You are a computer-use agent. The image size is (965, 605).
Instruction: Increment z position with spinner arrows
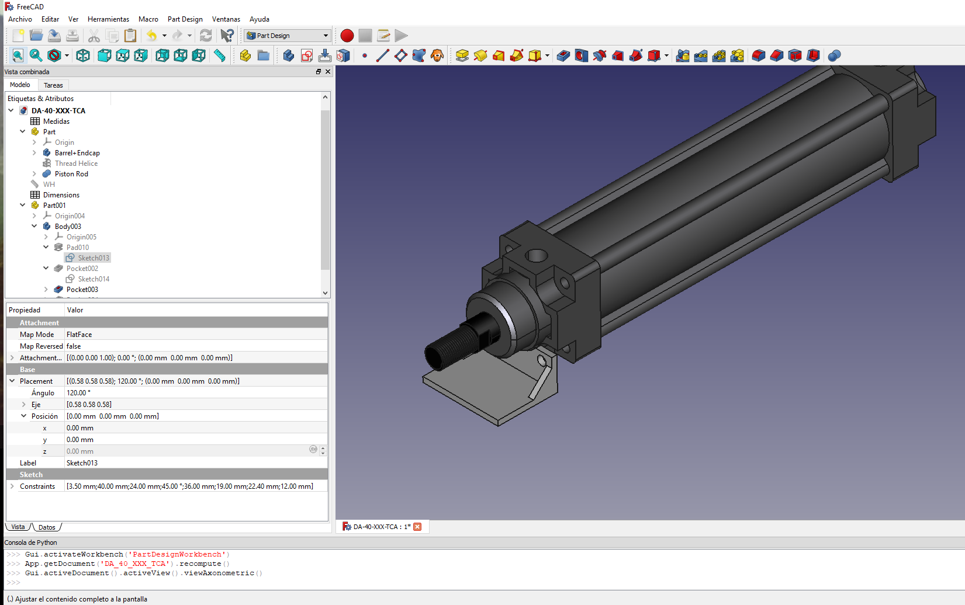coord(323,448)
